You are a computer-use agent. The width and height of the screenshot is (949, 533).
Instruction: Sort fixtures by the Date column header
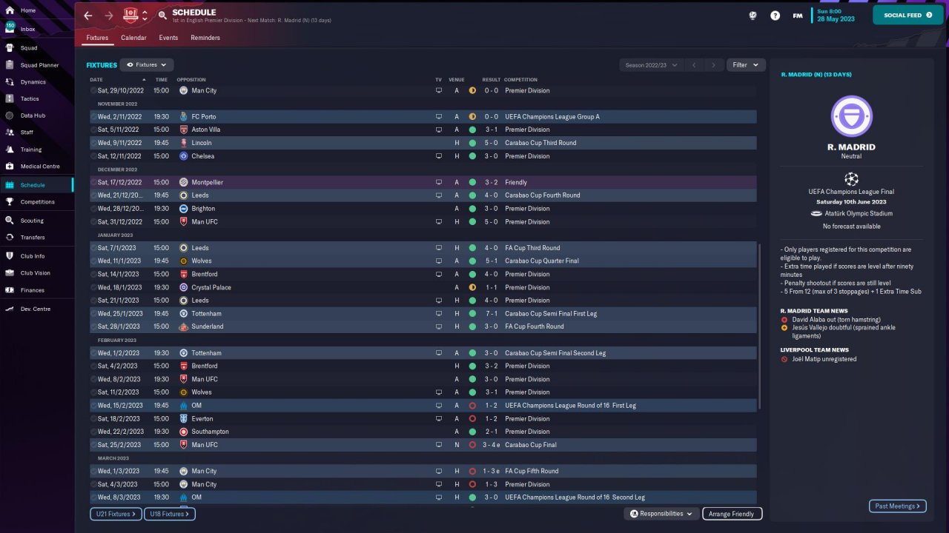point(96,80)
